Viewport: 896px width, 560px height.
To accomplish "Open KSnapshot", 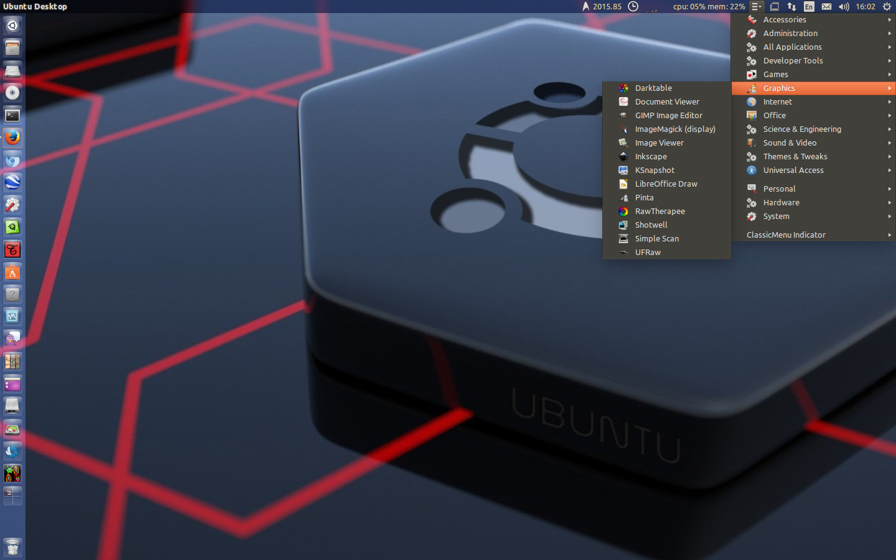I will tap(666, 170).
